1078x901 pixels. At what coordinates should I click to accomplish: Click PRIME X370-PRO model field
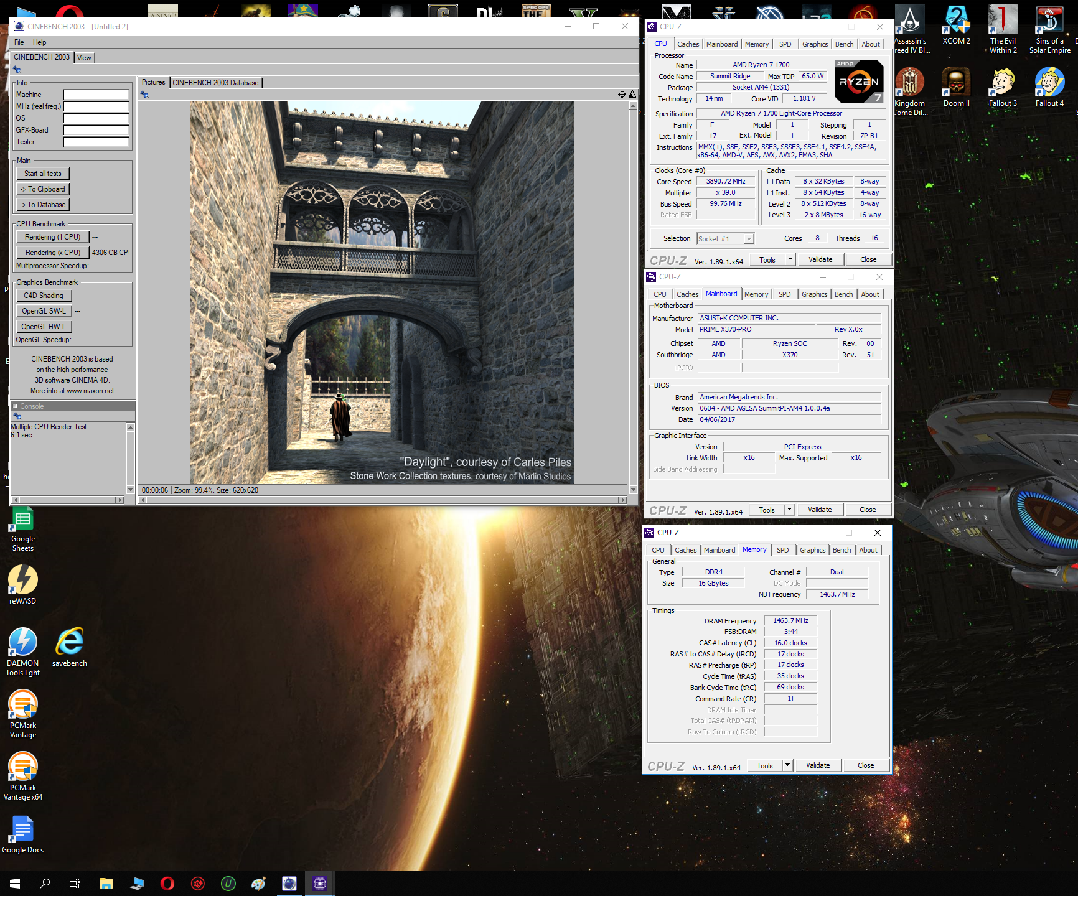(756, 329)
